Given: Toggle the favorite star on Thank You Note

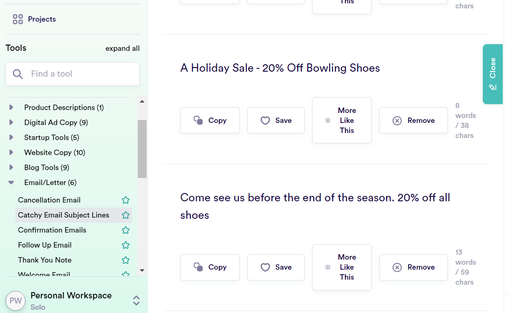Looking at the screenshot, I should tap(126, 260).
